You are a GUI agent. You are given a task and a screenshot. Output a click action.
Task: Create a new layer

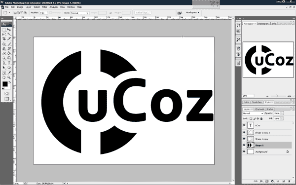(x=284, y=182)
